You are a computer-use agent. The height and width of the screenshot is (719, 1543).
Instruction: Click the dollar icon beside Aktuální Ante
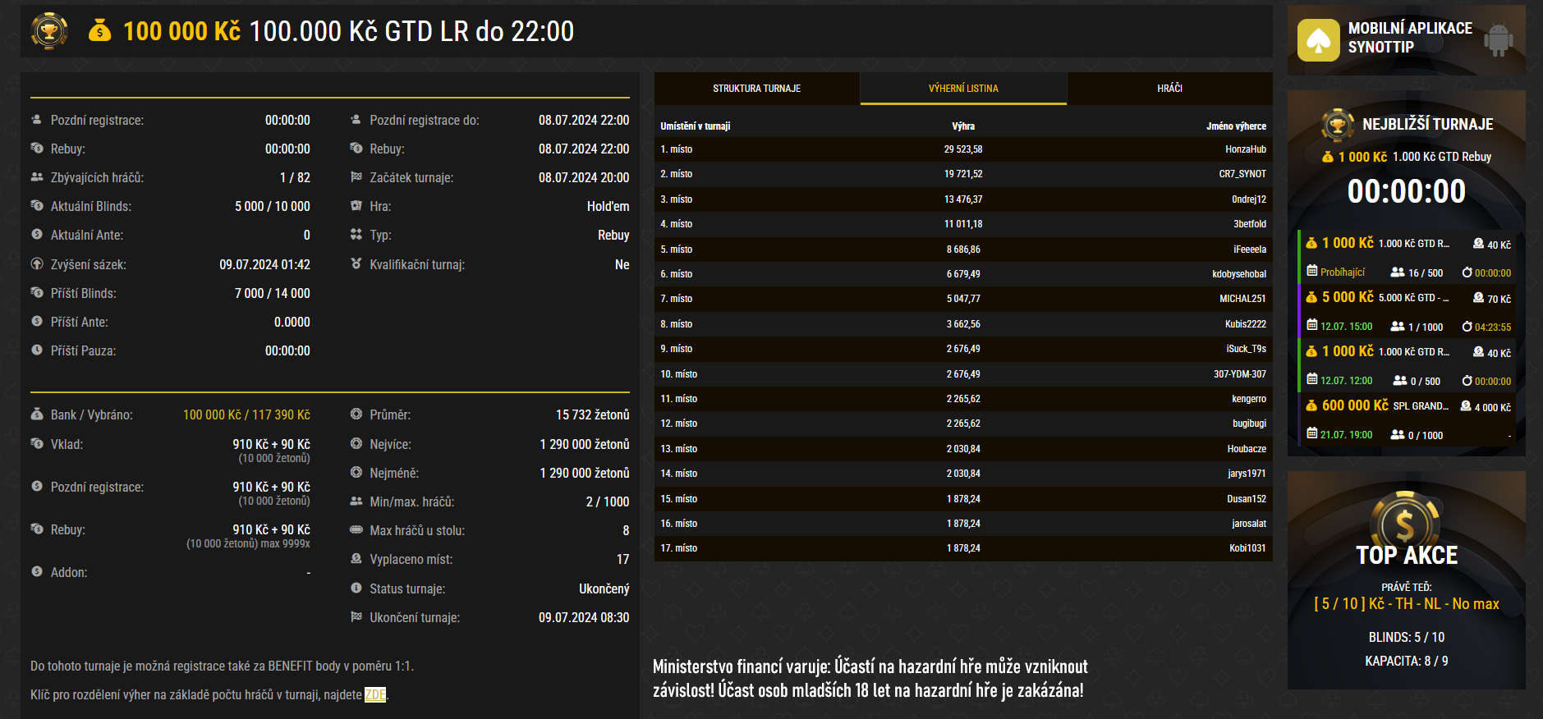pos(37,235)
